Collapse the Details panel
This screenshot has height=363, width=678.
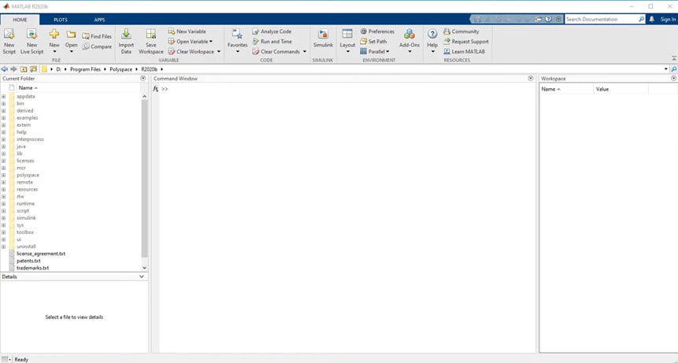pyautogui.click(x=142, y=276)
